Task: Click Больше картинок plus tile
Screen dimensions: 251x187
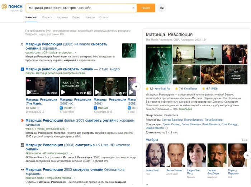Action: click(x=236, y=75)
